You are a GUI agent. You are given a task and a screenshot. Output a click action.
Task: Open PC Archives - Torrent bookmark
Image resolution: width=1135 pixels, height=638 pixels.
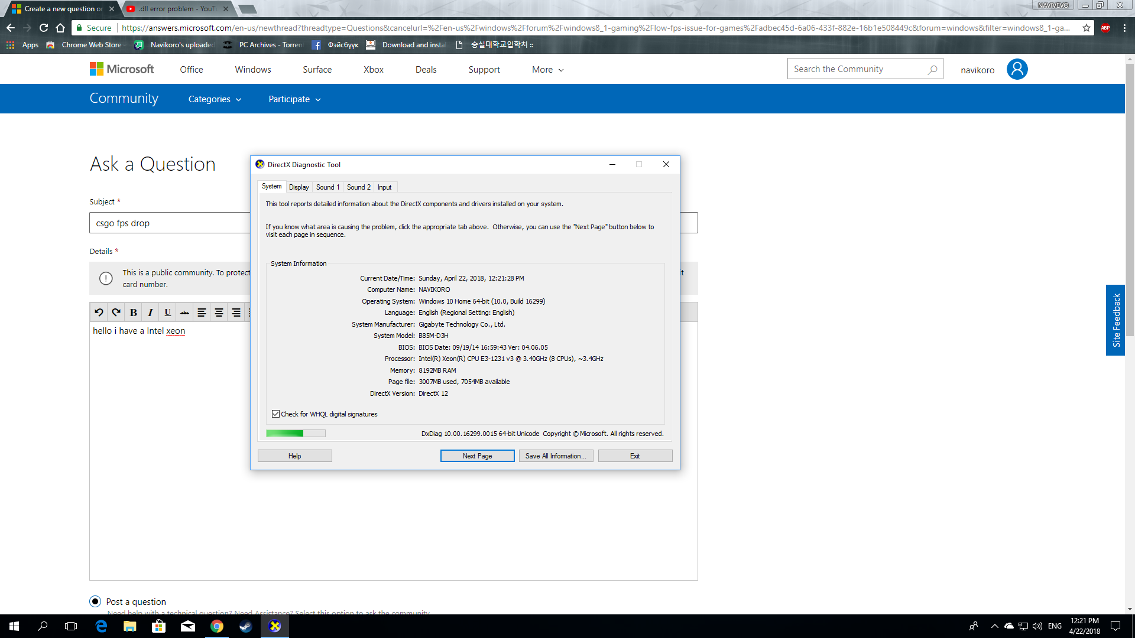click(264, 45)
